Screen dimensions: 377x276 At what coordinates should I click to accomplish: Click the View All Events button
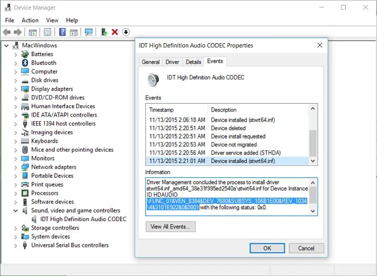pyautogui.click(x=170, y=227)
